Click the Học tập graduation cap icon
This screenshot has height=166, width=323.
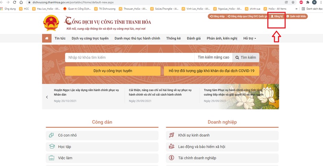[x=52, y=147]
